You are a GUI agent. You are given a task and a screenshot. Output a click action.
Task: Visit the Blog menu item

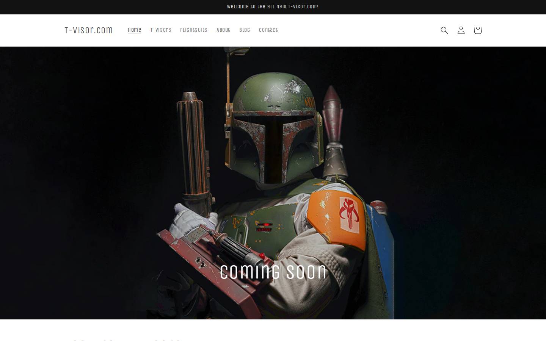[x=245, y=30]
